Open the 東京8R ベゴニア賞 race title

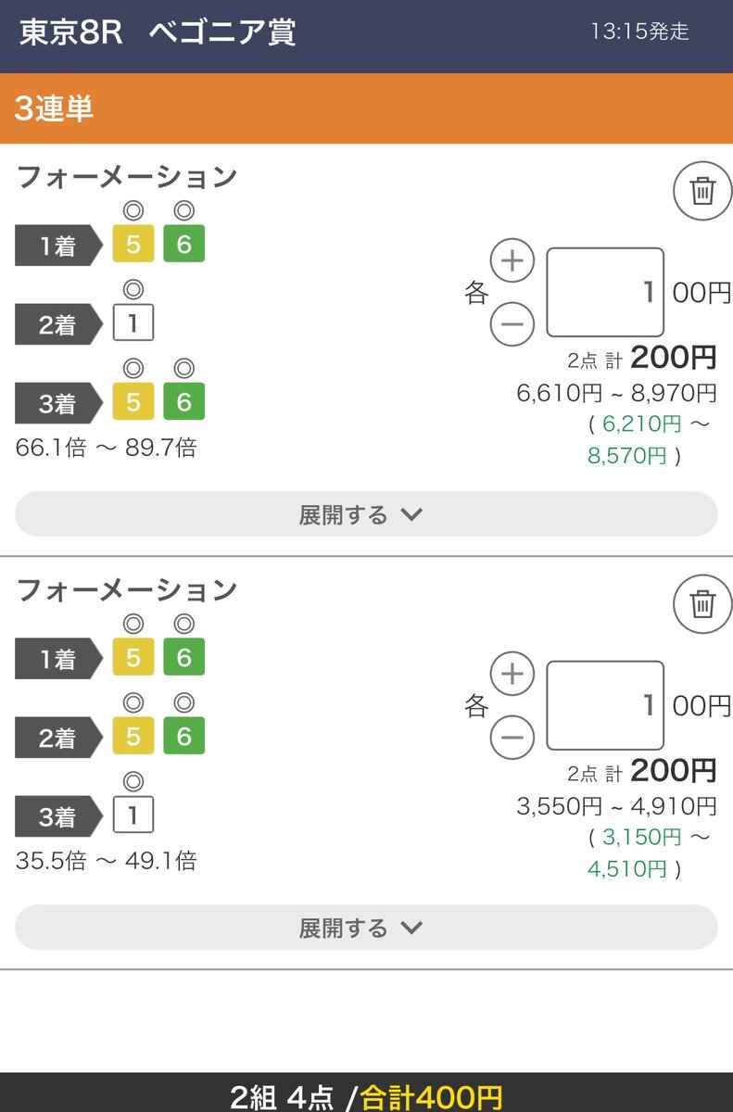pos(158,33)
